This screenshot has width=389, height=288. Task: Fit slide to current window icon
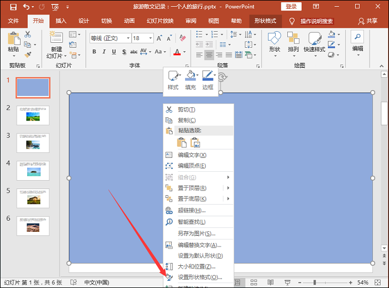pyautogui.click(x=377, y=282)
